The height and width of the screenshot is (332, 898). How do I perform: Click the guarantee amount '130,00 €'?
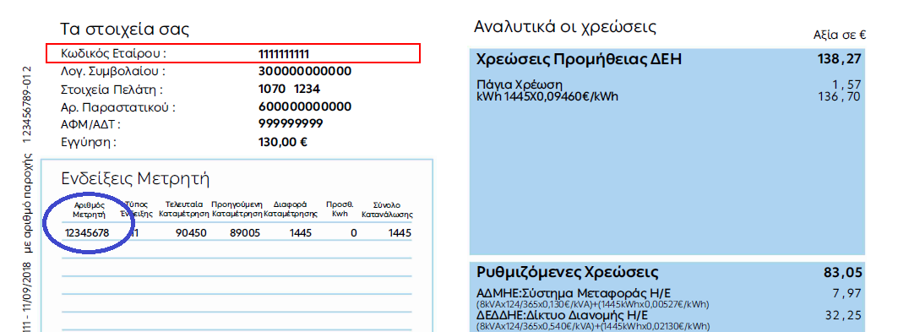coord(283,142)
